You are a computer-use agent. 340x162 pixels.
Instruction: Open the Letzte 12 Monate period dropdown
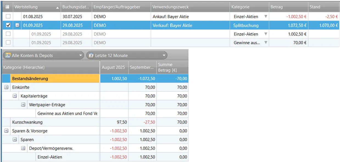point(164,55)
